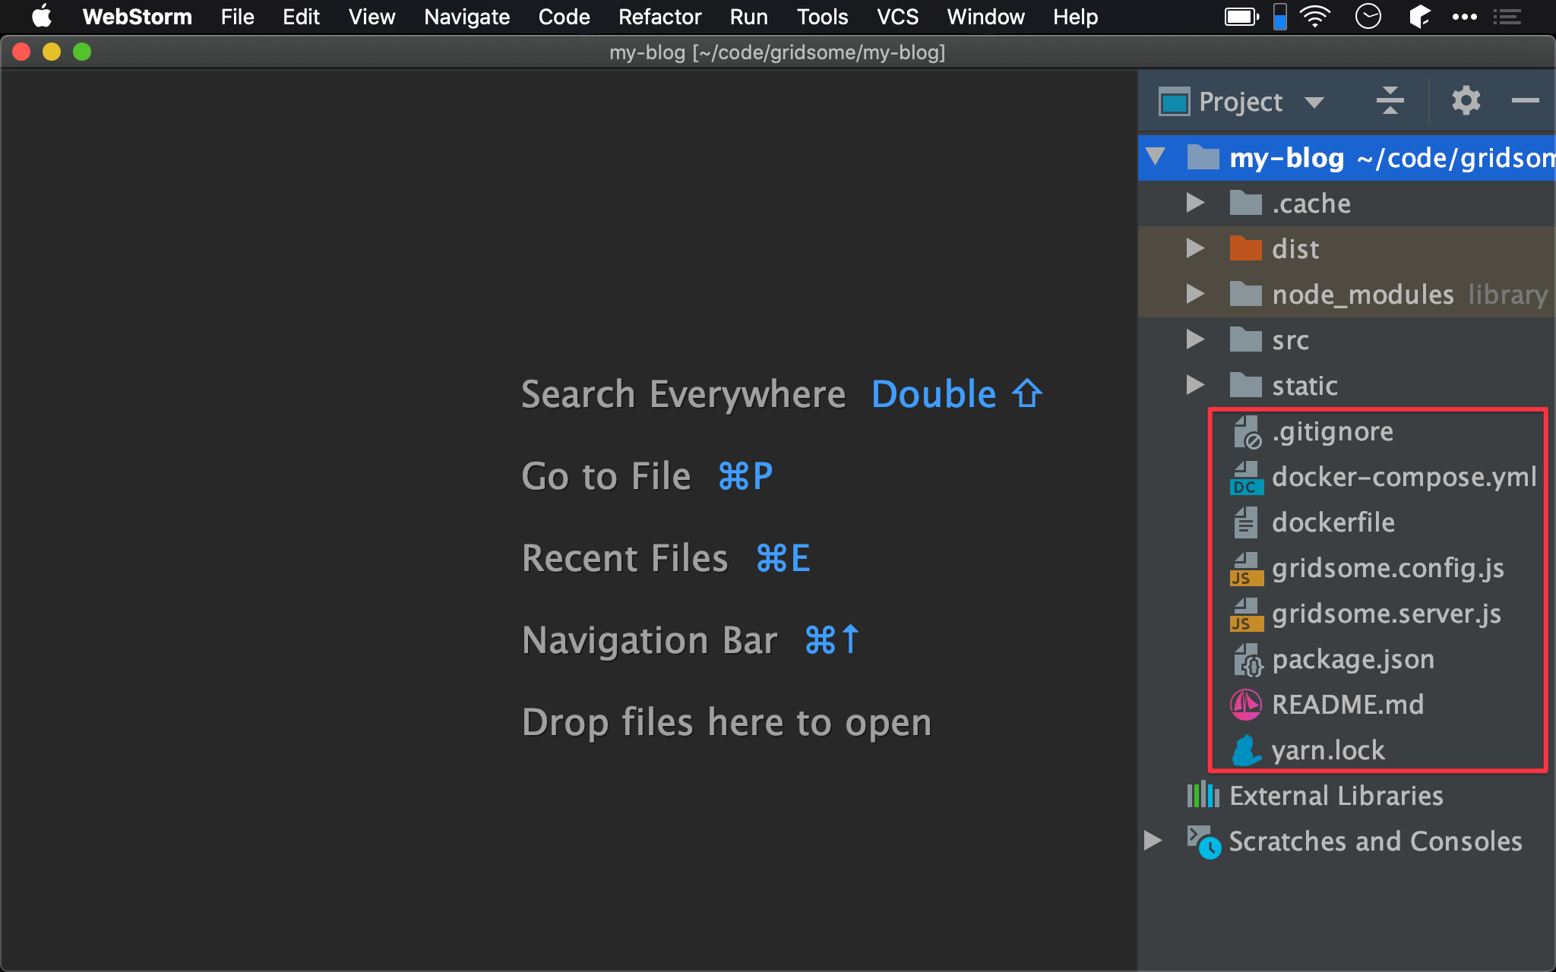Expand the src folder tree
The image size is (1556, 972).
click(1197, 339)
